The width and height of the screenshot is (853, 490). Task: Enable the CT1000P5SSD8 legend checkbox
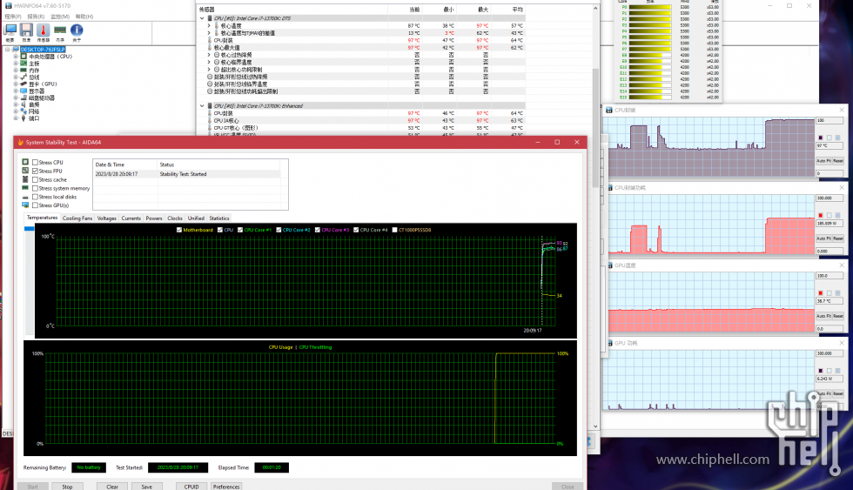coord(394,230)
